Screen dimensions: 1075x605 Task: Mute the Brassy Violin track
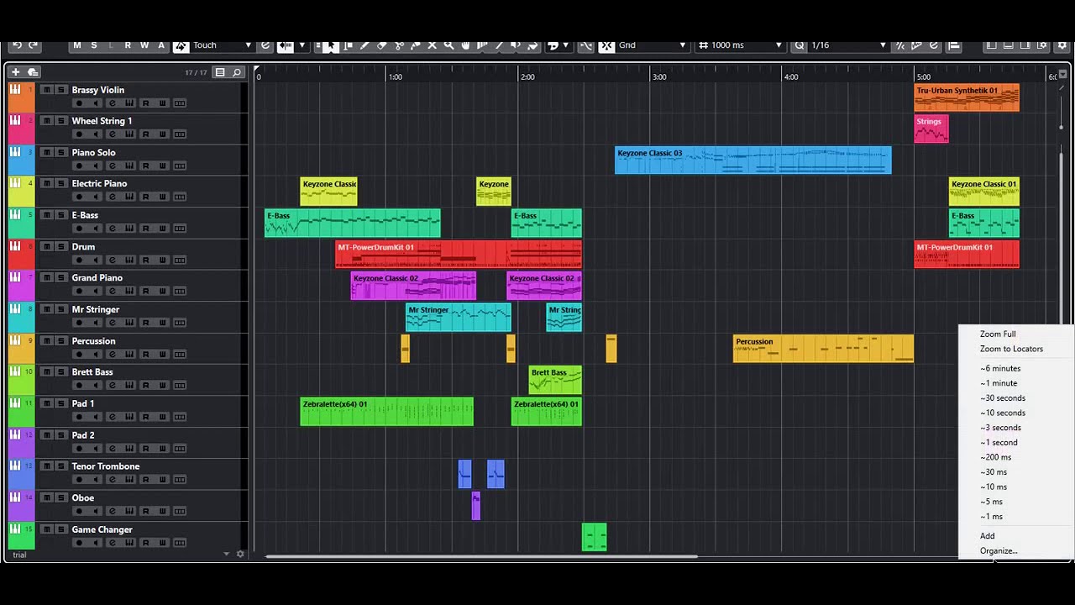click(47, 90)
